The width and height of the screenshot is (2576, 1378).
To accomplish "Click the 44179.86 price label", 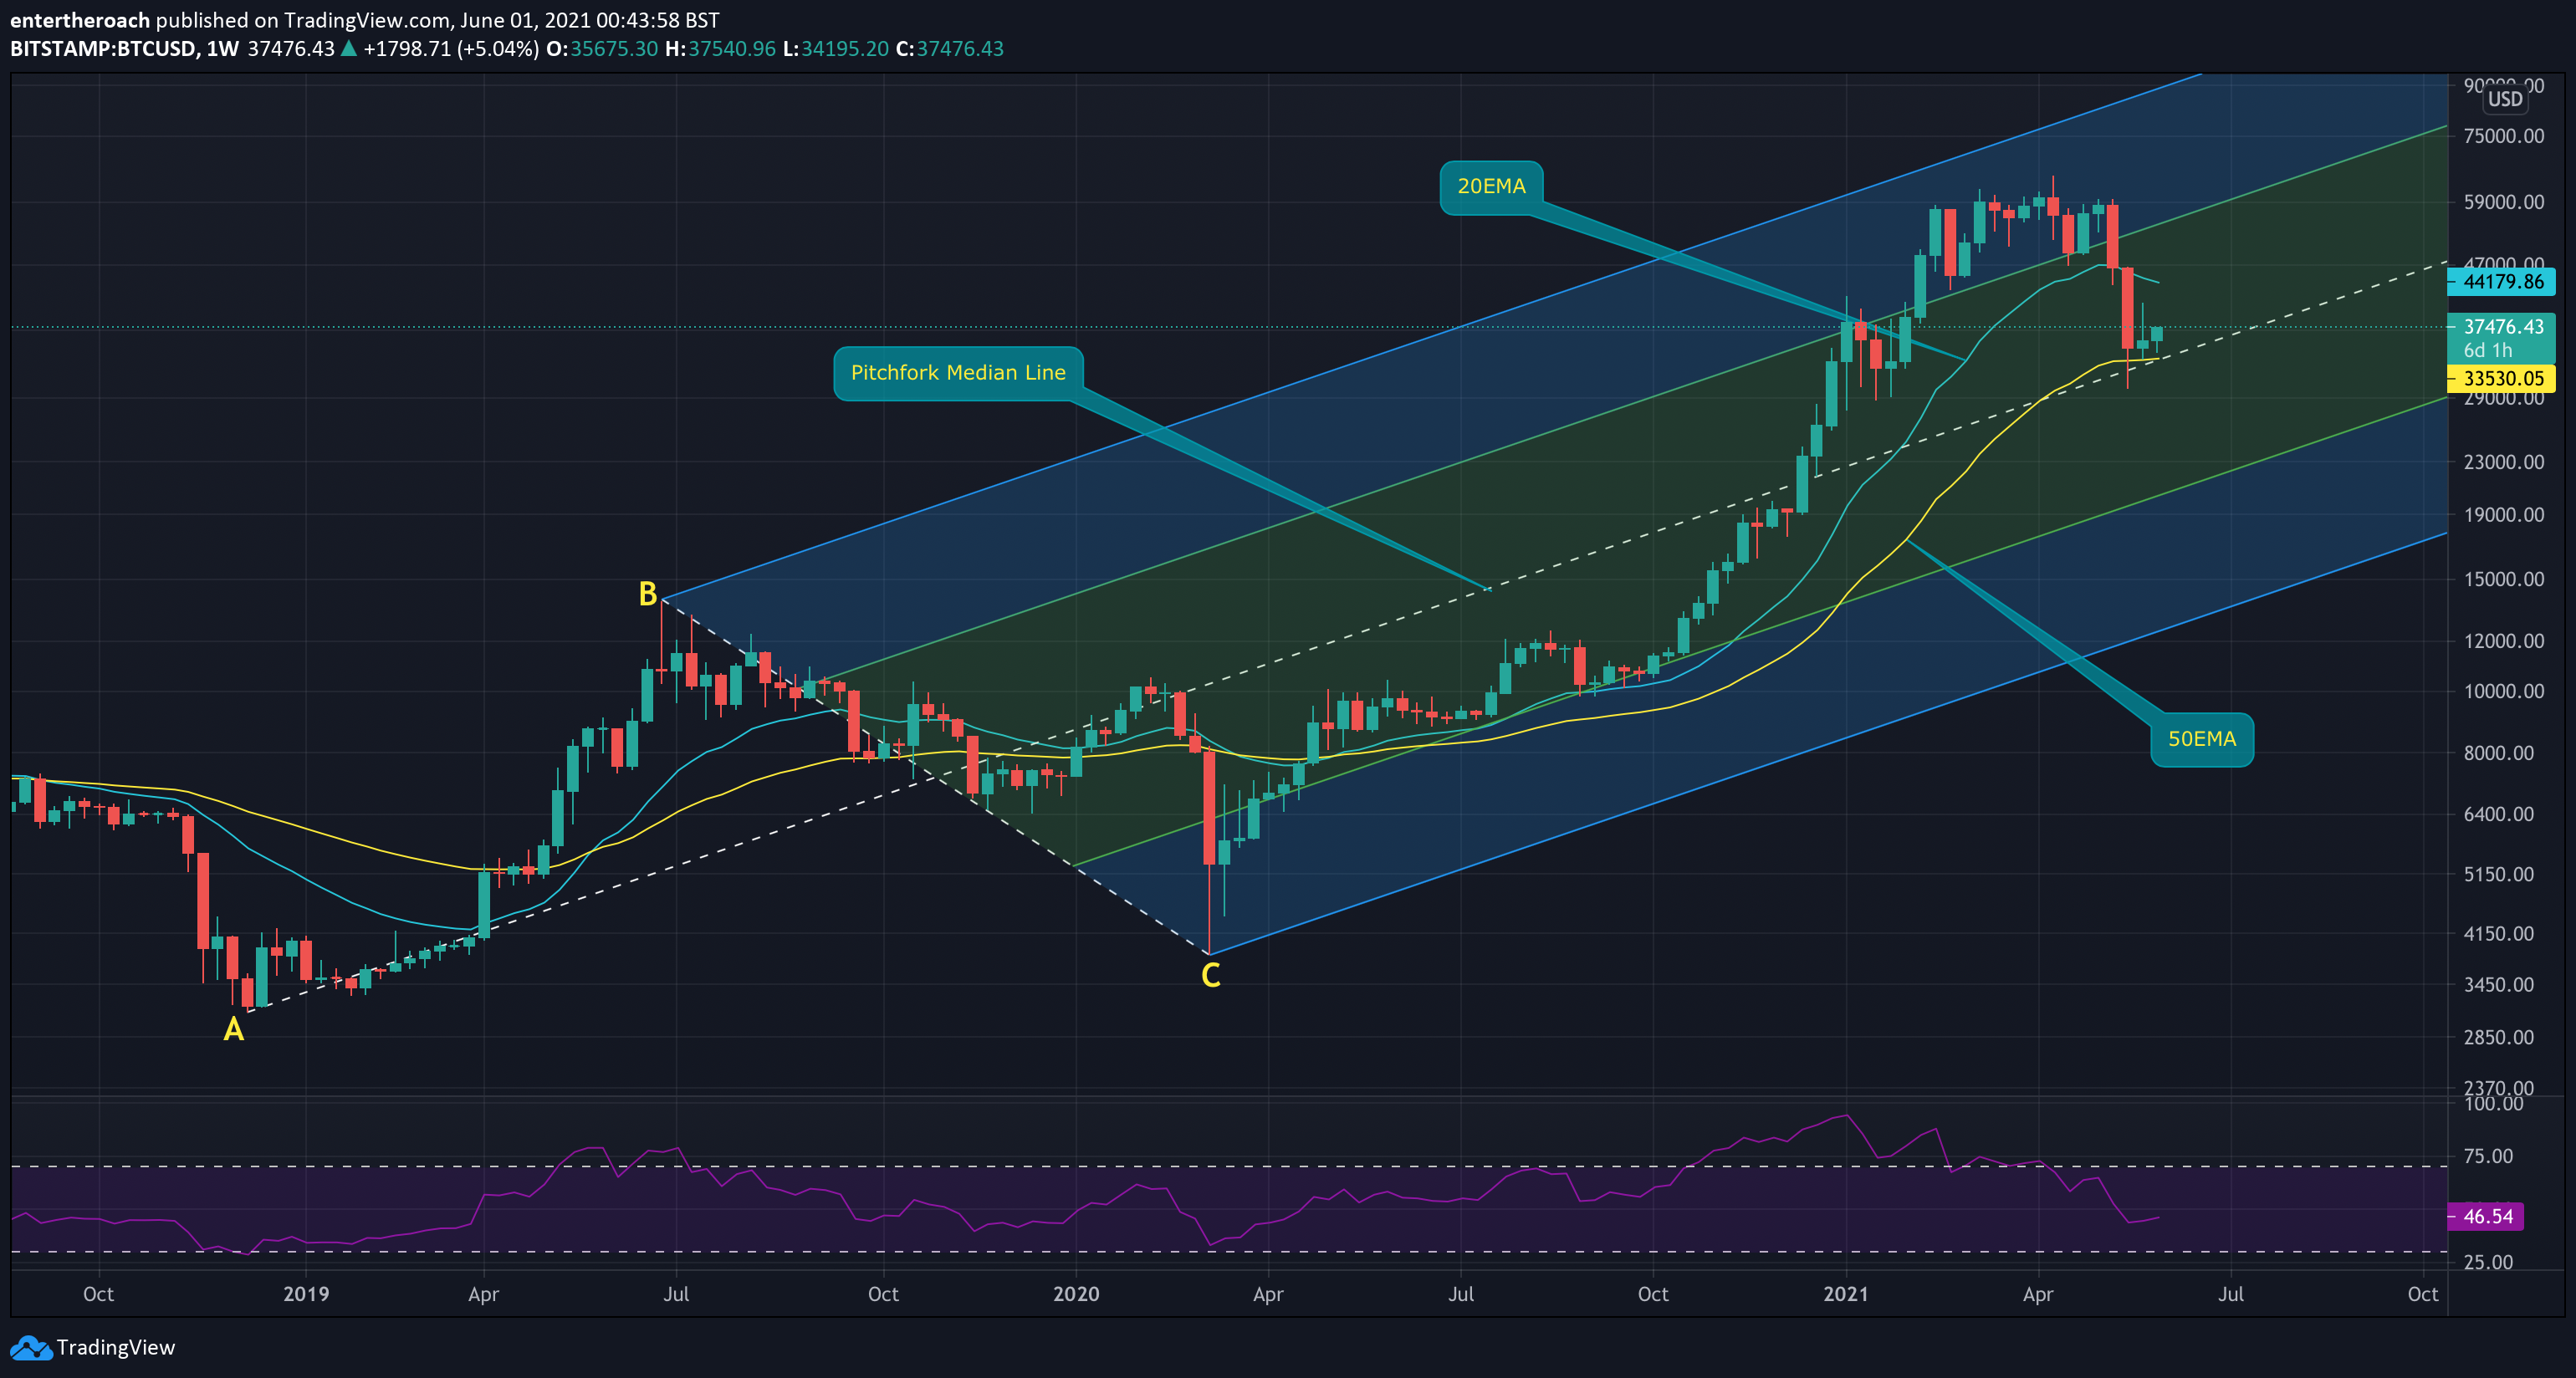I will click(2503, 282).
